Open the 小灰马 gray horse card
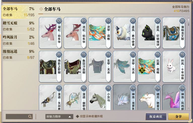The height and width of the screenshot is (123, 193). point(100,97)
